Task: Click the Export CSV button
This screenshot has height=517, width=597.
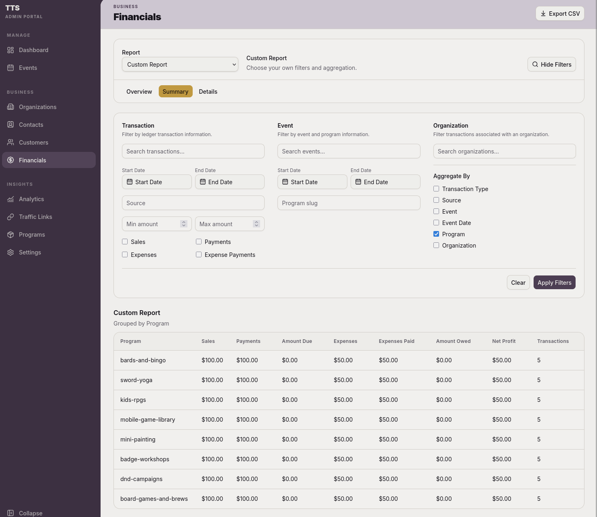Action: (560, 14)
